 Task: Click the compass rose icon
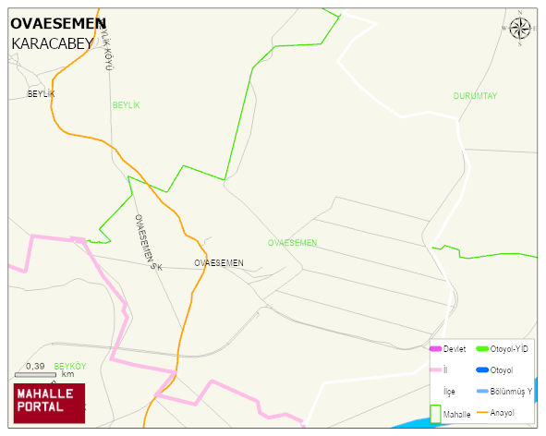click(x=520, y=29)
